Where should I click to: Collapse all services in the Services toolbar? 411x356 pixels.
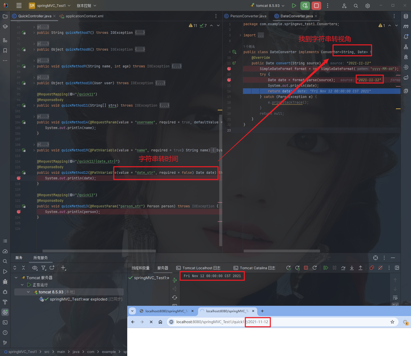click(x=23, y=268)
